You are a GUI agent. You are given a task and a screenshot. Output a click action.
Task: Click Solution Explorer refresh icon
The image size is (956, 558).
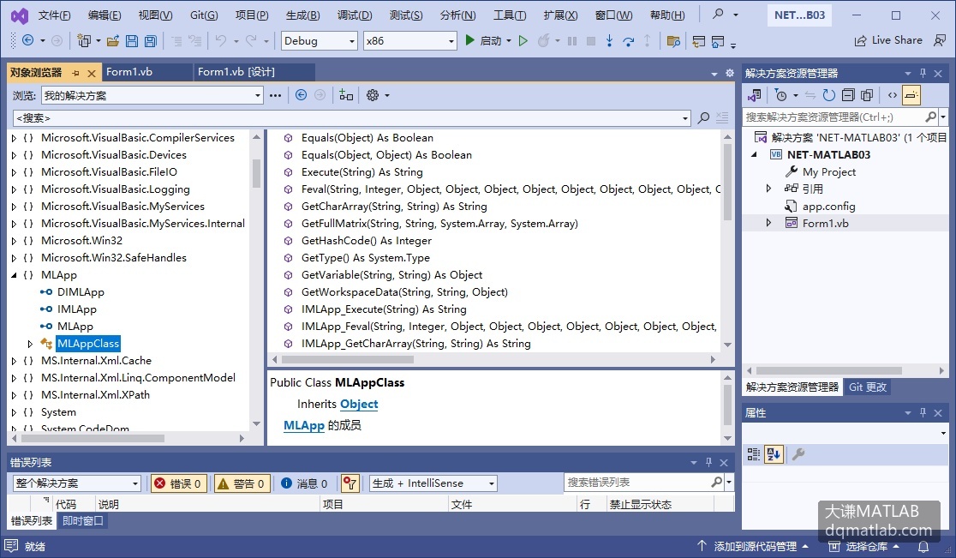pos(828,95)
